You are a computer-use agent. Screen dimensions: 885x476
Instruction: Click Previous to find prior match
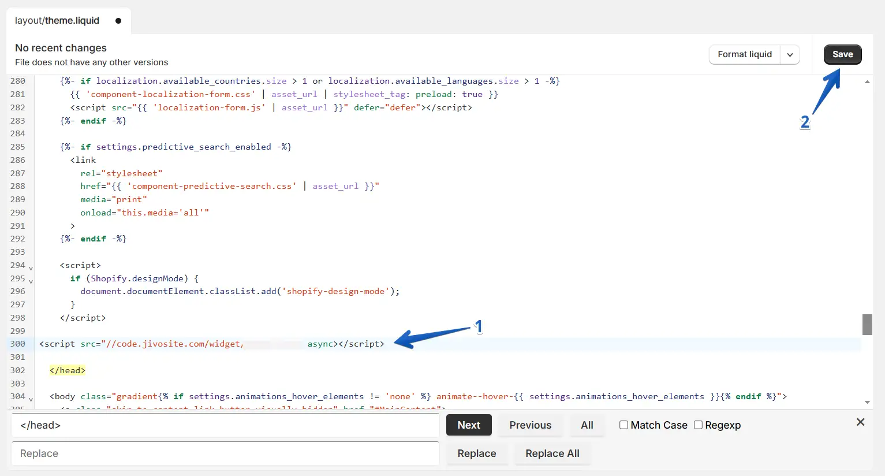pos(530,425)
